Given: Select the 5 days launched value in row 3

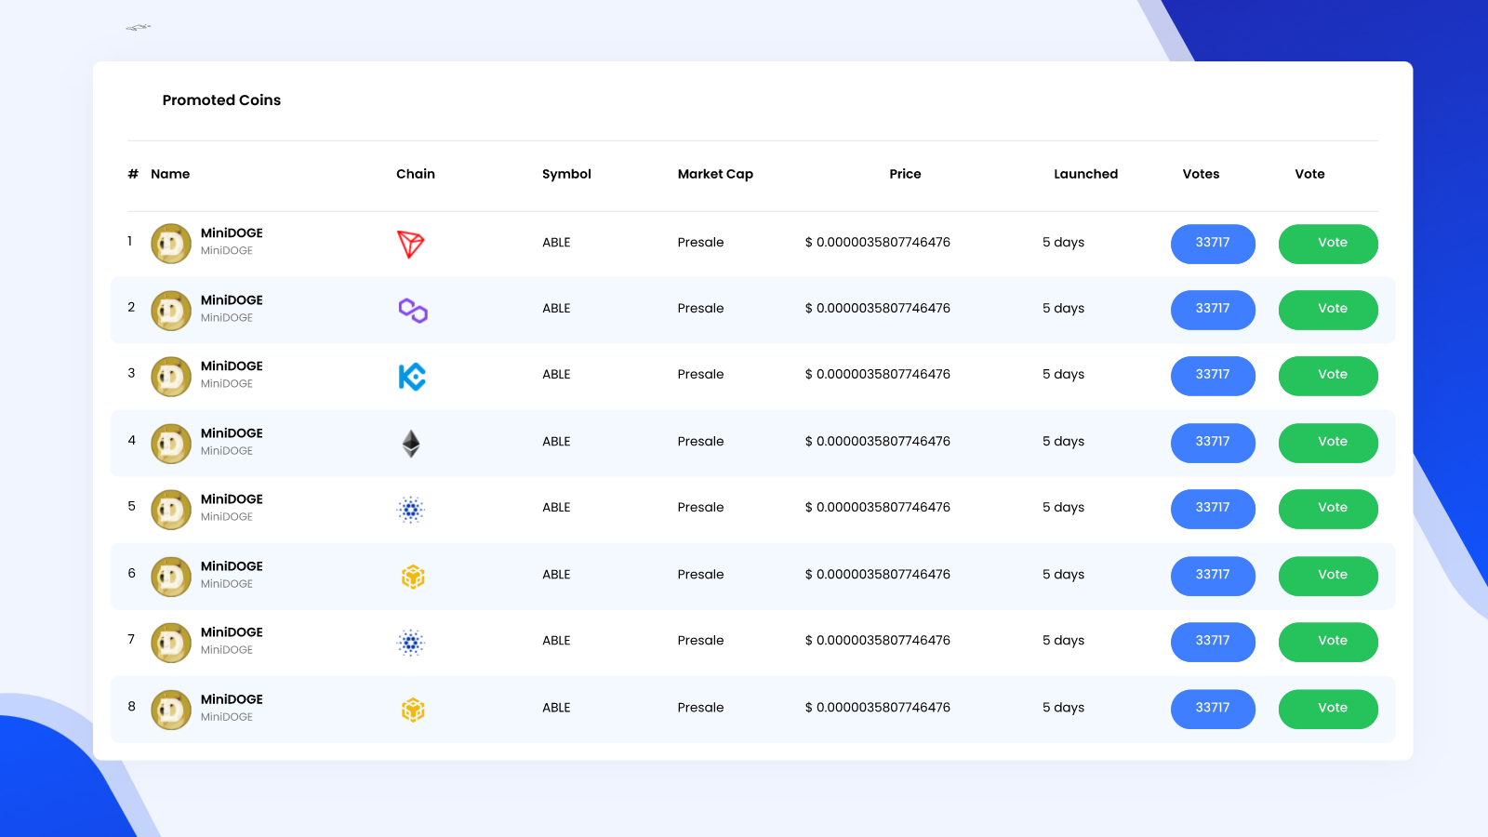Looking at the screenshot, I should pos(1063,375).
